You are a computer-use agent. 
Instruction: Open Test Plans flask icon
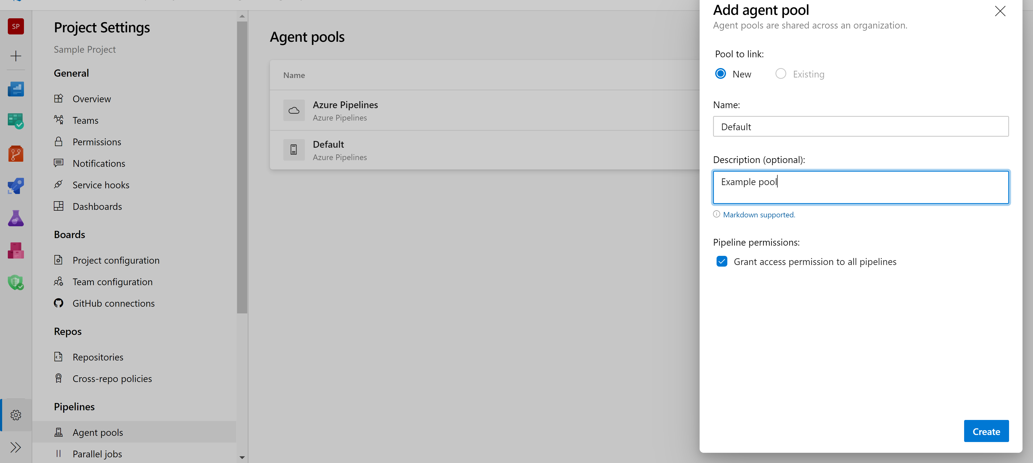(16, 218)
